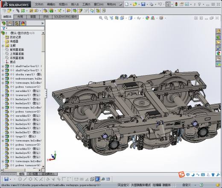Open the DisplayManager color ball tab icon
Screen dimensions: 222x188
(23, 23)
